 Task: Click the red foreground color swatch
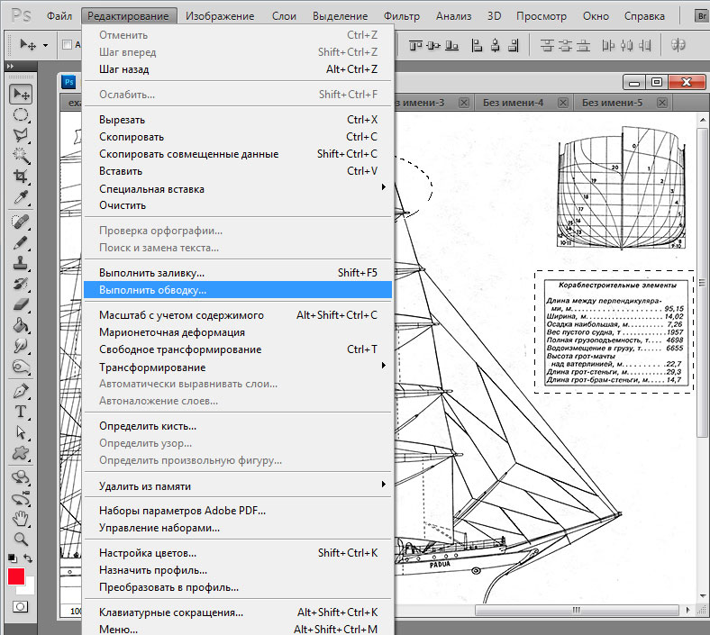click(16, 577)
